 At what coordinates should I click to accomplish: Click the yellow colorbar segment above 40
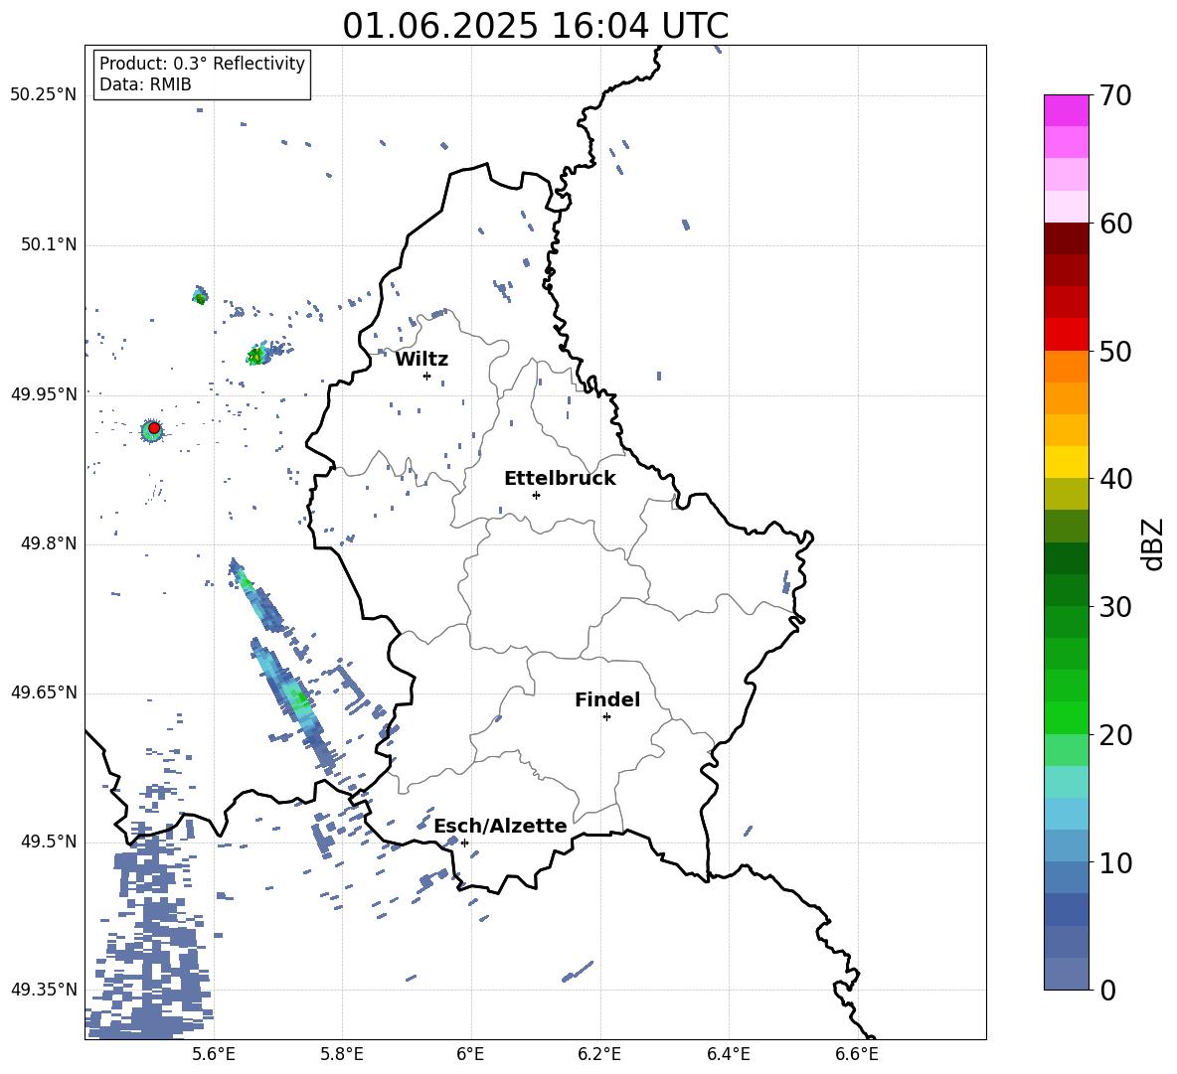1067,461
